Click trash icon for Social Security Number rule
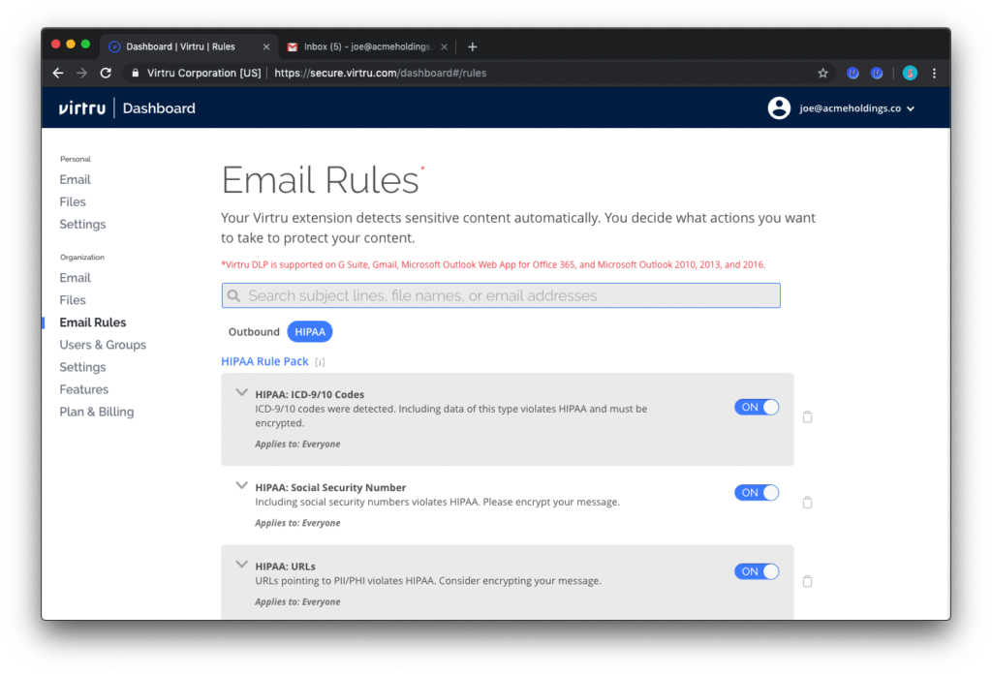 pyautogui.click(x=807, y=503)
